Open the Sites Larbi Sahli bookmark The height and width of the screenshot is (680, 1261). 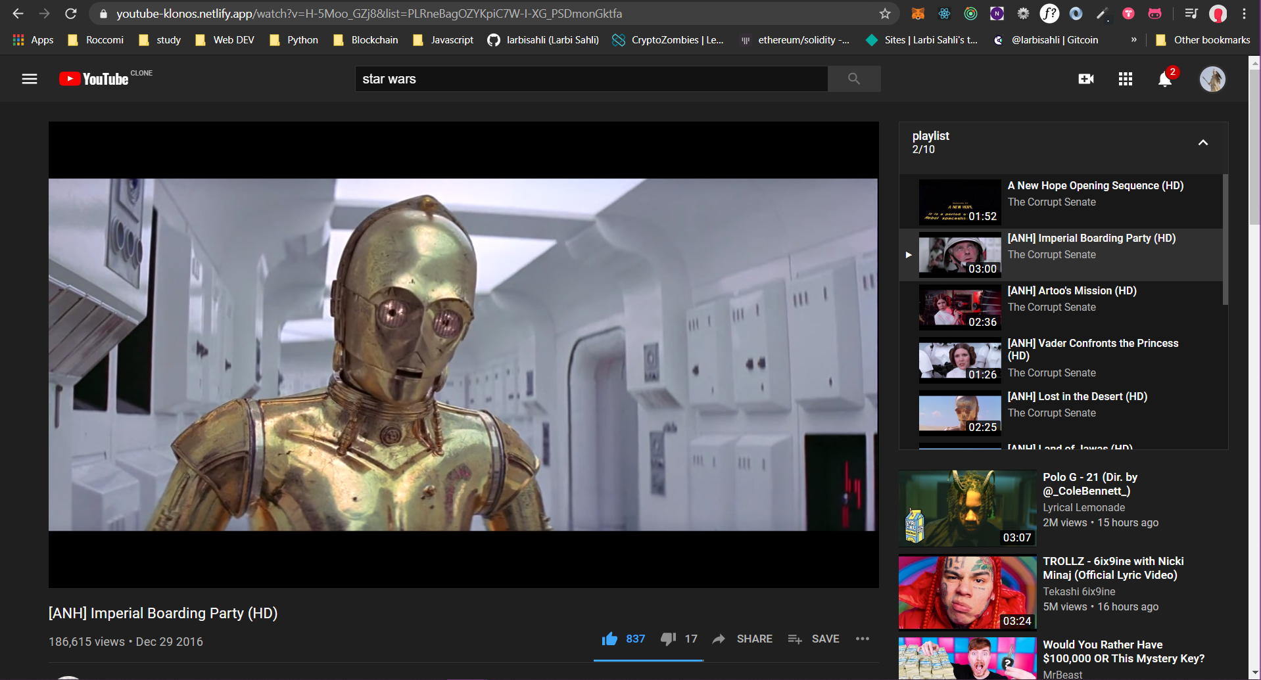point(922,39)
